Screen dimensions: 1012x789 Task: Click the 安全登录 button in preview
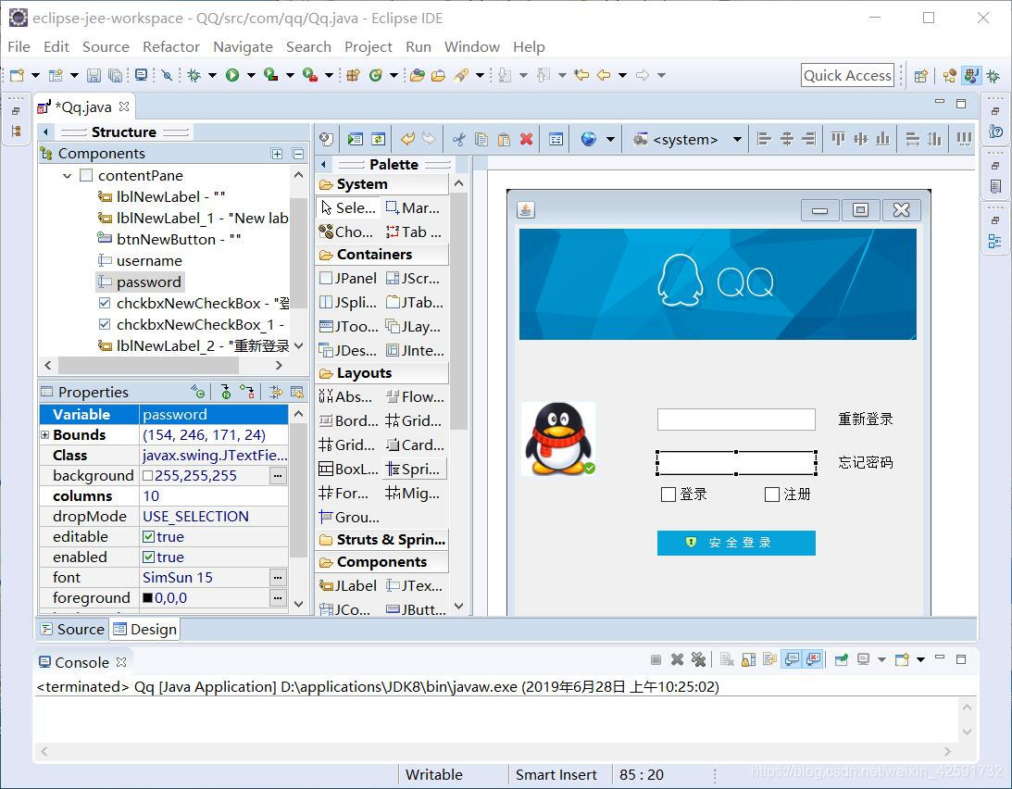tap(736, 543)
